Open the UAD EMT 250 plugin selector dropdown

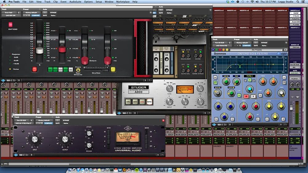tap(11, 15)
